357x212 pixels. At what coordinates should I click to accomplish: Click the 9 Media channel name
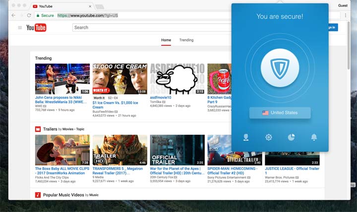click(98, 177)
